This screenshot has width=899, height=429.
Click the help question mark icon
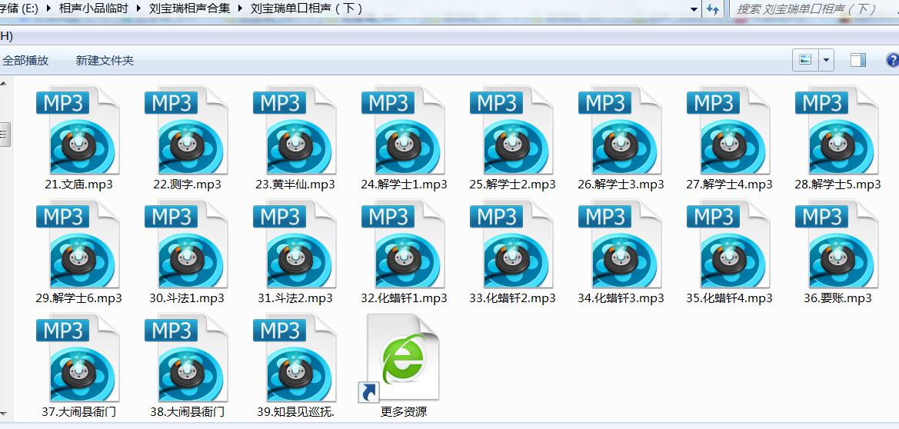pos(893,60)
